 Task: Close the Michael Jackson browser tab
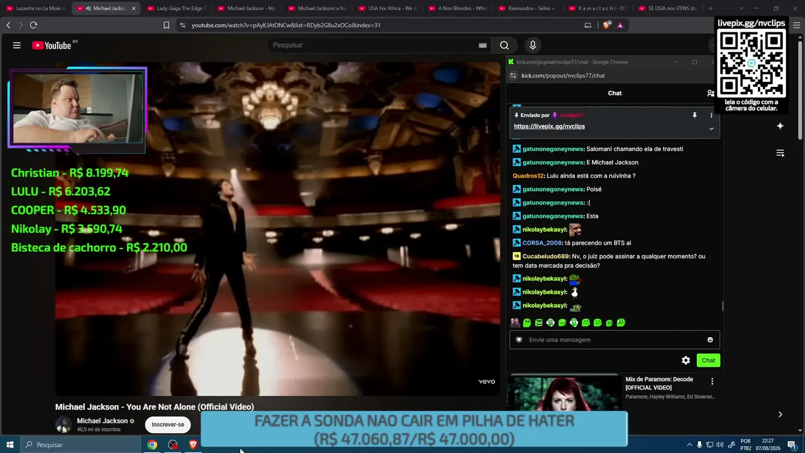[x=133, y=8]
